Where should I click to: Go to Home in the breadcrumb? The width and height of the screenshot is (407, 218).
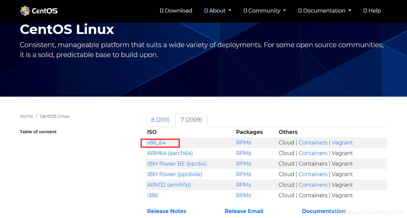tap(26, 116)
